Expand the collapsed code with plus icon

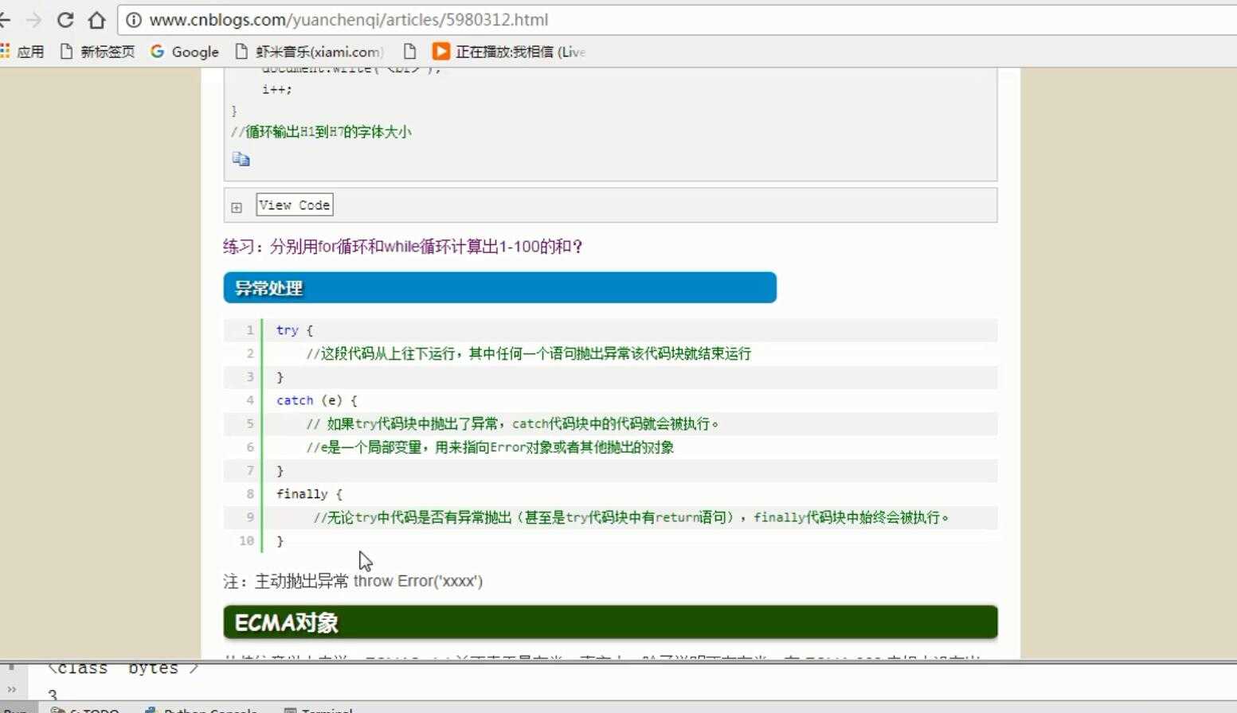[237, 208]
